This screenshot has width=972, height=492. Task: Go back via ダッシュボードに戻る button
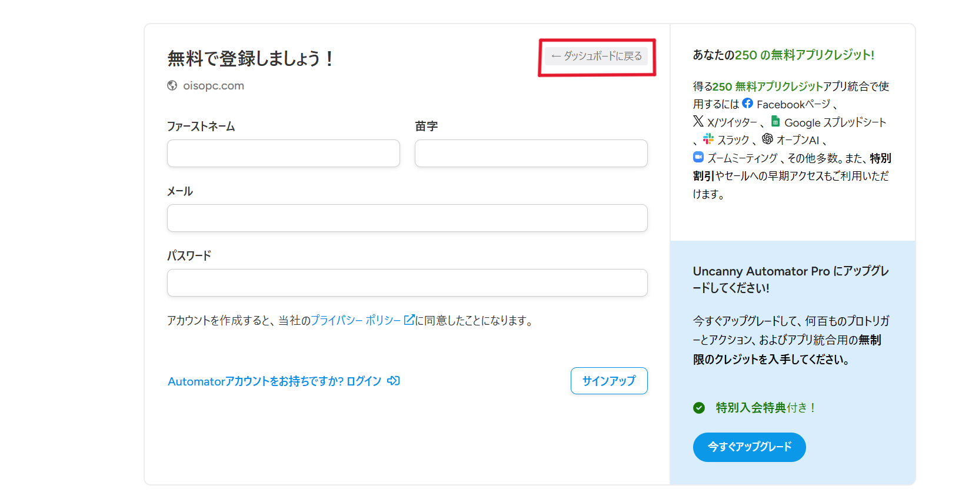(x=597, y=56)
